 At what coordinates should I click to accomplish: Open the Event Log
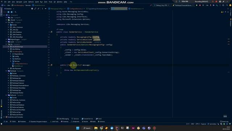224,122
